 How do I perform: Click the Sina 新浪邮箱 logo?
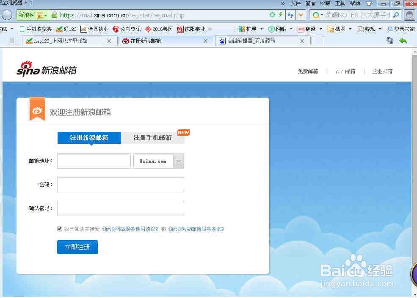[47, 69]
